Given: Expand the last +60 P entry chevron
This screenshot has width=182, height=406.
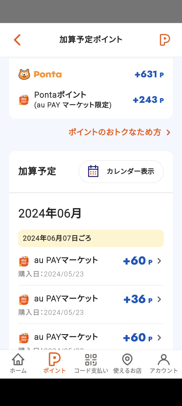Looking at the screenshot, I should (159, 337).
